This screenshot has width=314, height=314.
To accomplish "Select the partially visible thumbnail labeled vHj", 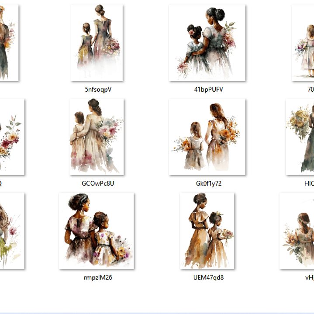I will click(298, 231).
